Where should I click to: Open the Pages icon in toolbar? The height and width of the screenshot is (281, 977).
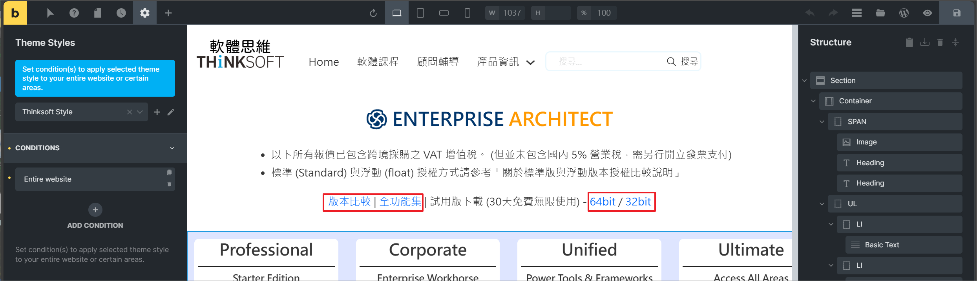tap(98, 13)
